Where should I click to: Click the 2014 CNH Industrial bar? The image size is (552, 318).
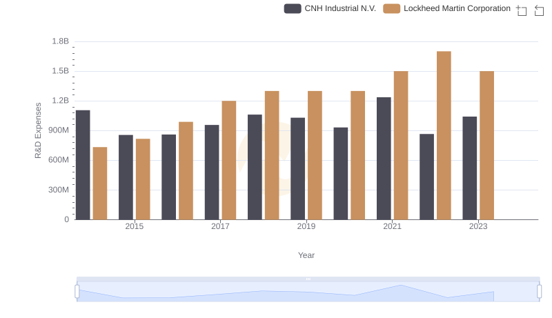(x=83, y=165)
